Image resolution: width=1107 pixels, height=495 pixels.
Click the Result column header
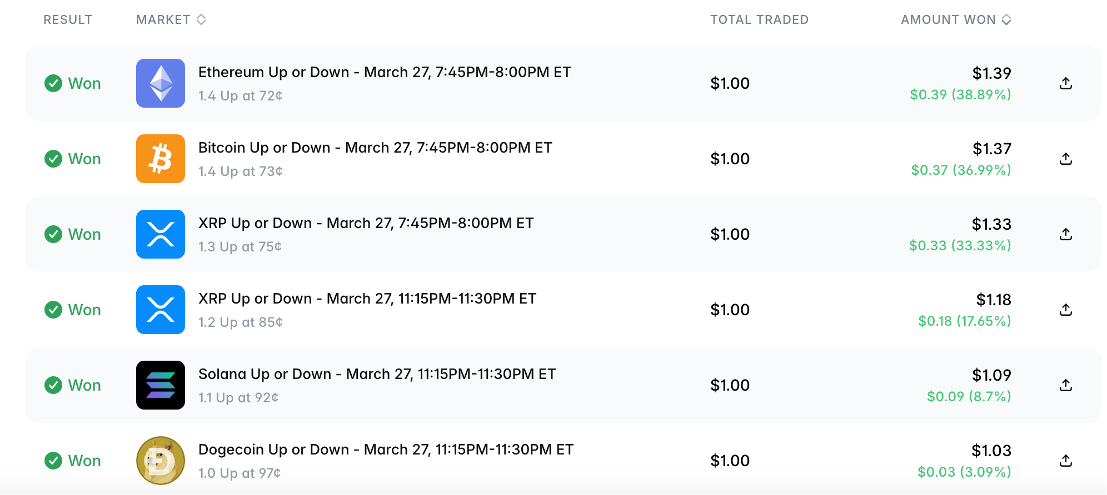pos(68,20)
